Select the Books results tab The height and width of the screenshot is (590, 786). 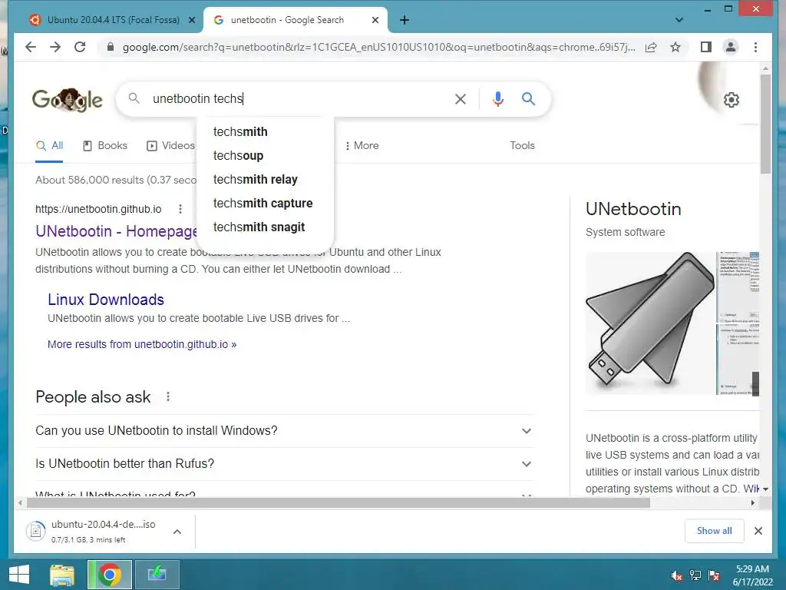coord(104,146)
